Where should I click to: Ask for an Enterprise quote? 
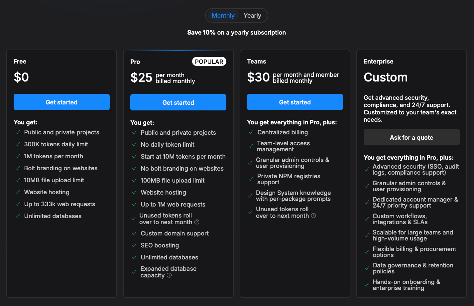tap(412, 137)
